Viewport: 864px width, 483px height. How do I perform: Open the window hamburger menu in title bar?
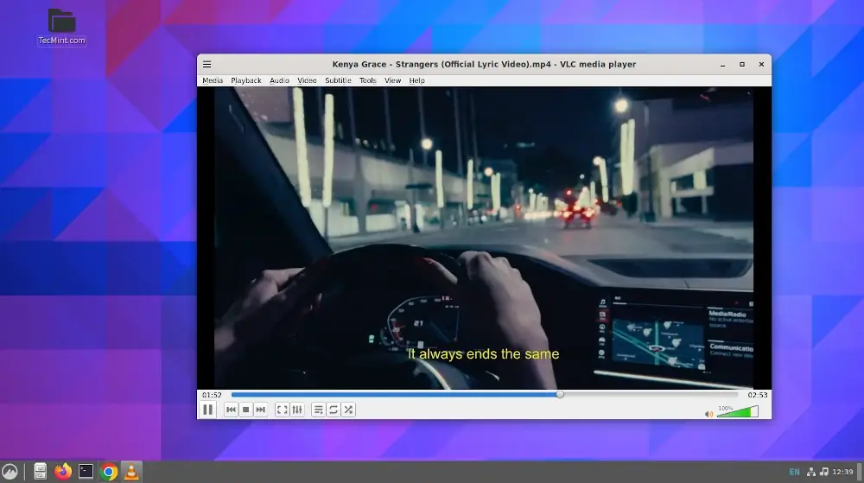[x=206, y=65]
